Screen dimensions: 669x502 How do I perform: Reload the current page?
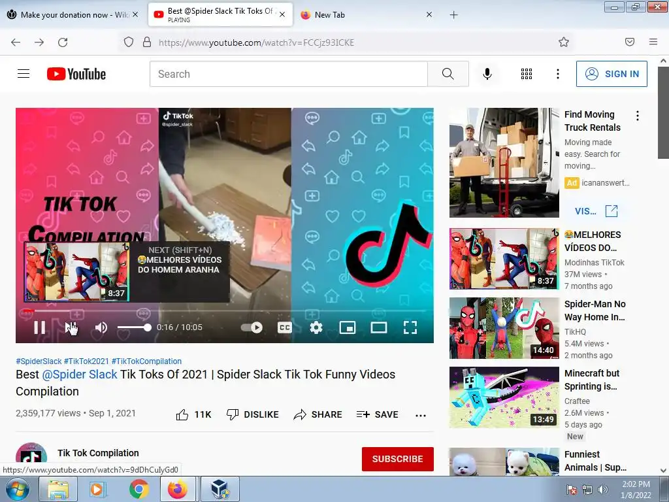pos(63,42)
